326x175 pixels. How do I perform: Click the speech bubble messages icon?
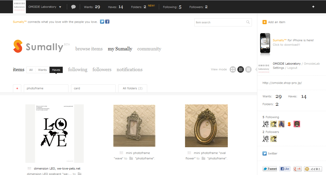(73, 7)
